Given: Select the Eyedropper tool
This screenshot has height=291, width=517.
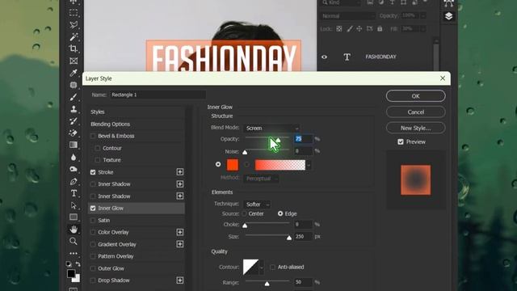Looking at the screenshot, I should [x=74, y=73].
